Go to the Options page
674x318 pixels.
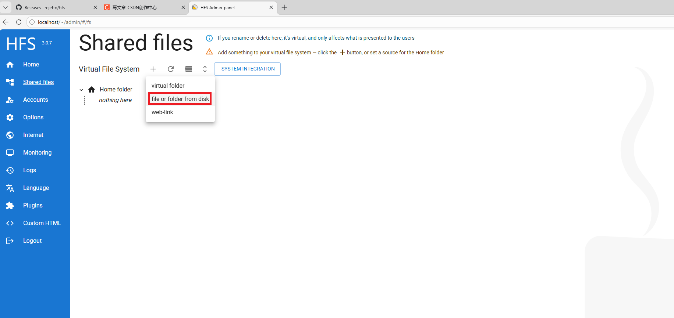[33, 118]
